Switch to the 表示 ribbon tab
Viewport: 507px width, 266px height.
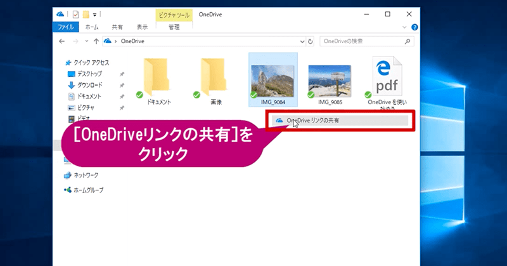point(142,27)
